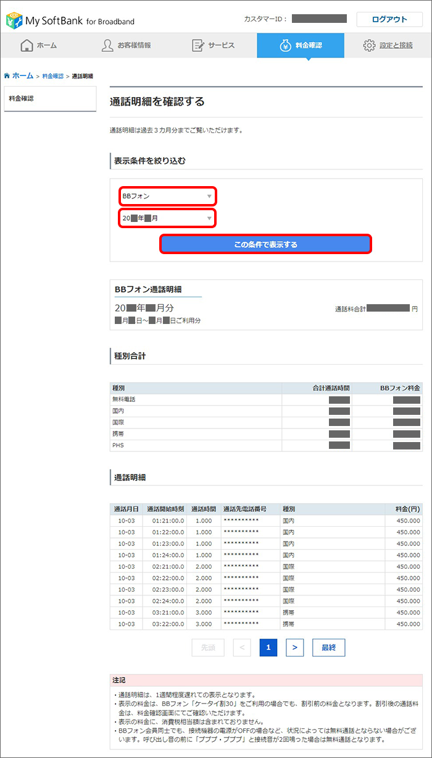432x758 pixels.
Task: Click the 通話開始時刻 column header
Action: pos(165,509)
